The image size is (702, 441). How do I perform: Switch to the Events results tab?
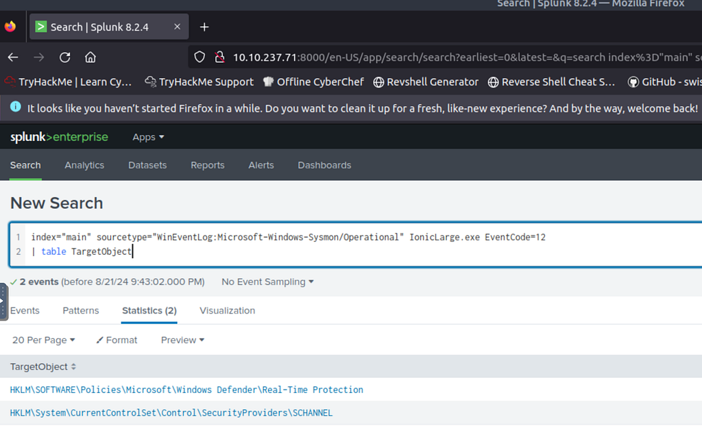(x=25, y=310)
